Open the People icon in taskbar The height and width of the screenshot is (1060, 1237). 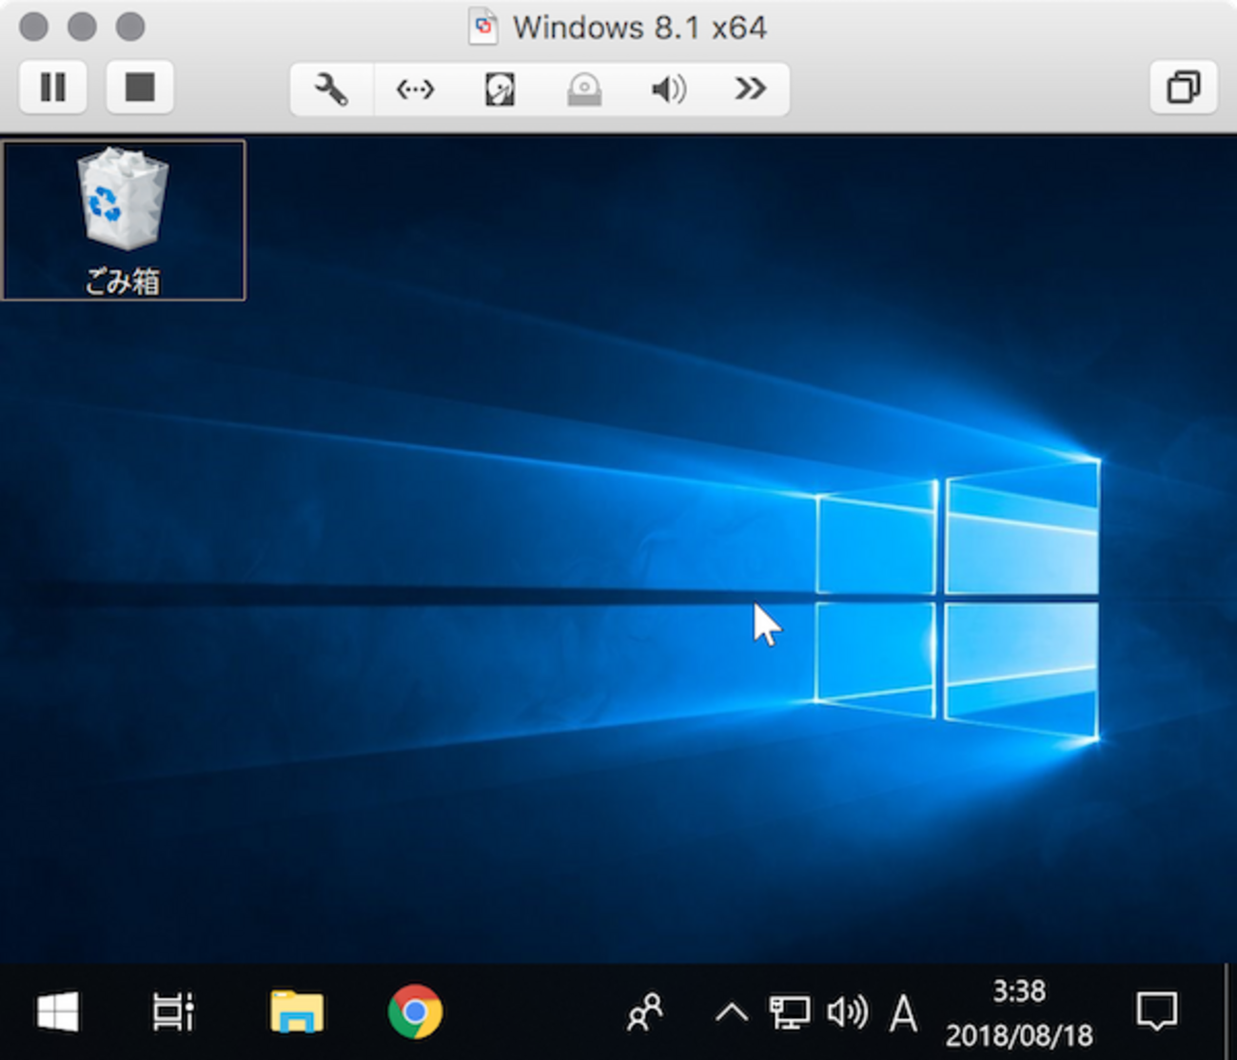click(x=645, y=1012)
